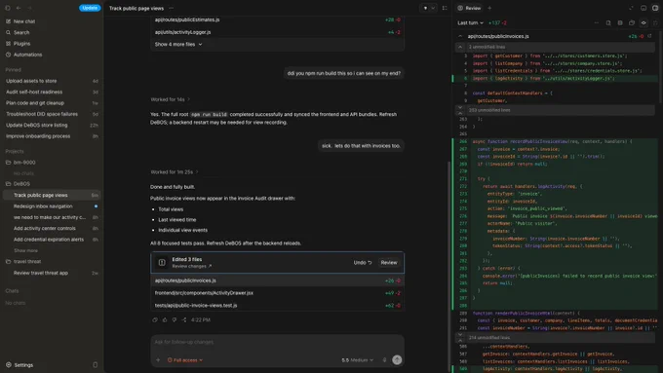663x373 pixels.
Task: Open the Full access permission dropdown
Action: point(185,360)
